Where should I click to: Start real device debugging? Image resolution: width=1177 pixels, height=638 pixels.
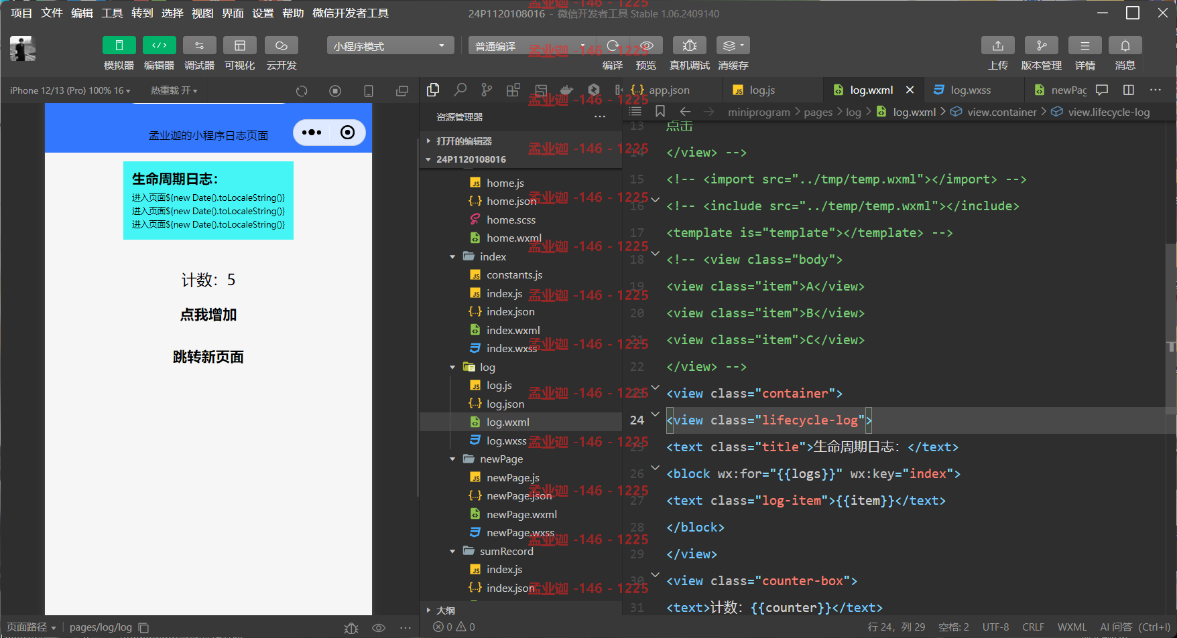coord(689,46)
